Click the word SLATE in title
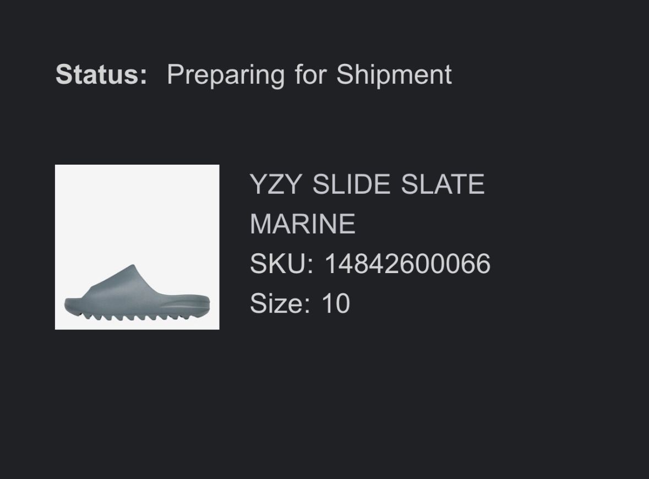This screenshot has width=649, height=479. click(443, 184)
